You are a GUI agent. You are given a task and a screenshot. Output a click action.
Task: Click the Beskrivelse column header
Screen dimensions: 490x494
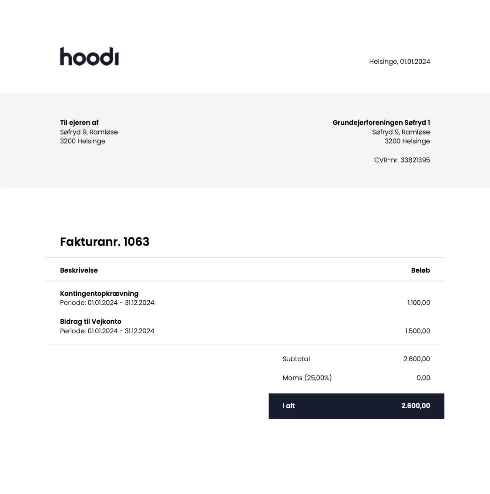click(x=79, y=270)
